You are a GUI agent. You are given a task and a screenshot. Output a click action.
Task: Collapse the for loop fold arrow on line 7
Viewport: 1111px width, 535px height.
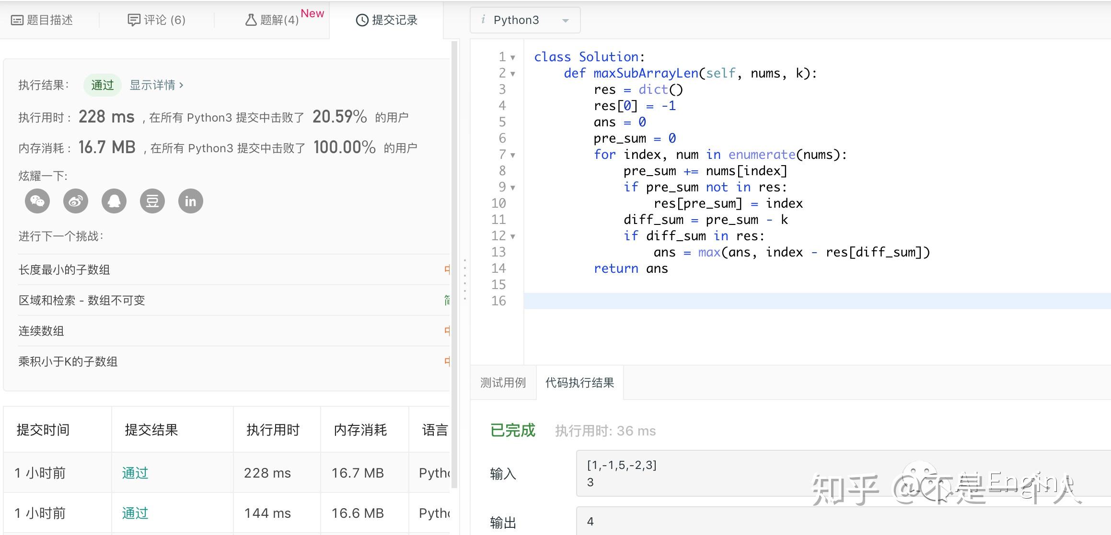[513, 155]
